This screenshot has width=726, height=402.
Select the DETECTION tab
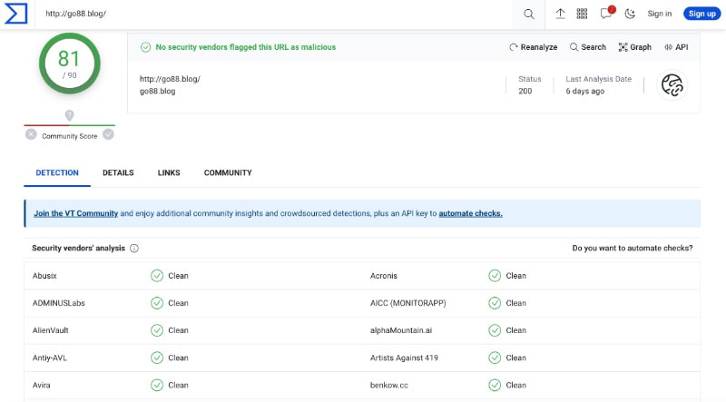(57, 172)
